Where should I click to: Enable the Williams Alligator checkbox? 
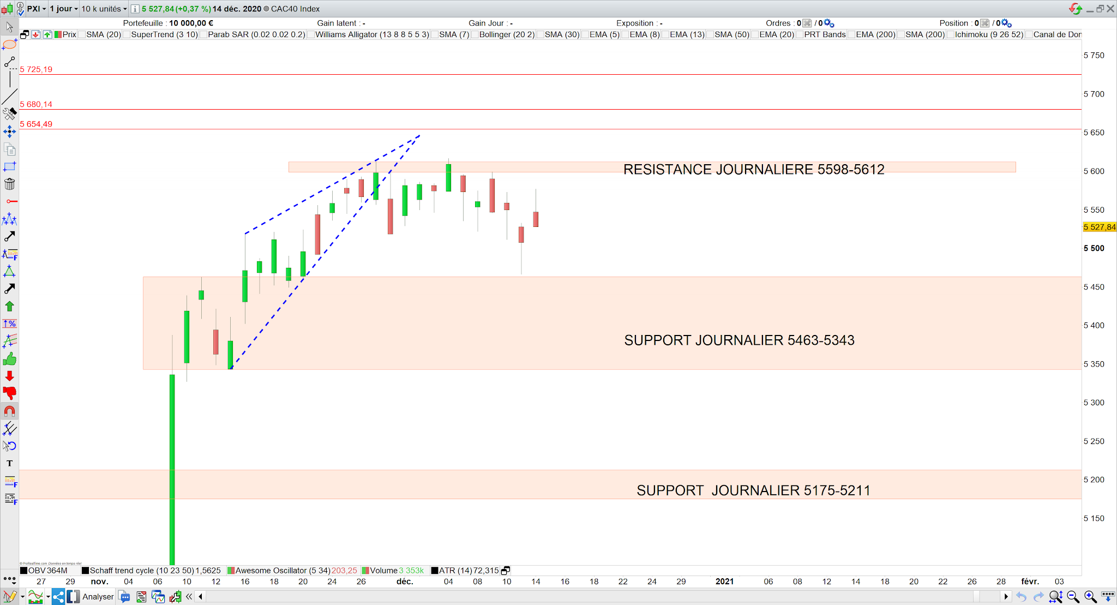point(311,34)
